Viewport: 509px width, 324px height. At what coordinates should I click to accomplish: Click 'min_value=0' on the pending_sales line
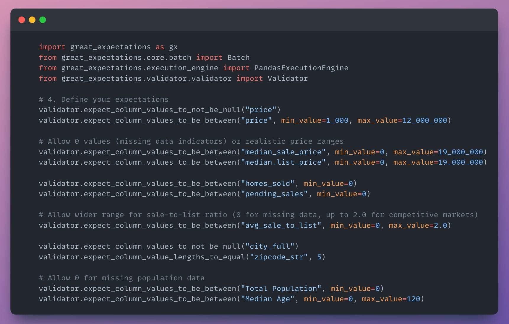coord(342,194)
